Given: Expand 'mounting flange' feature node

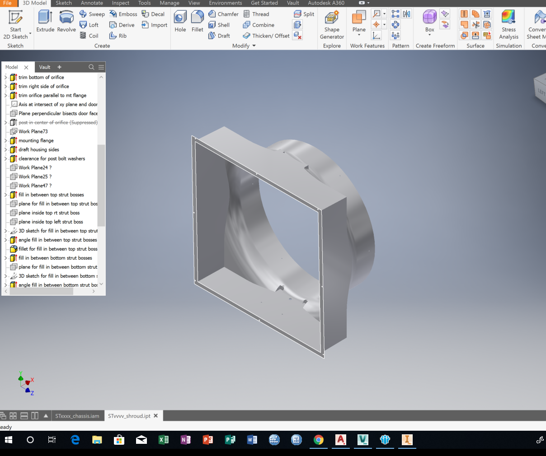Looking at the screenshot, I should tap(6, 140).
